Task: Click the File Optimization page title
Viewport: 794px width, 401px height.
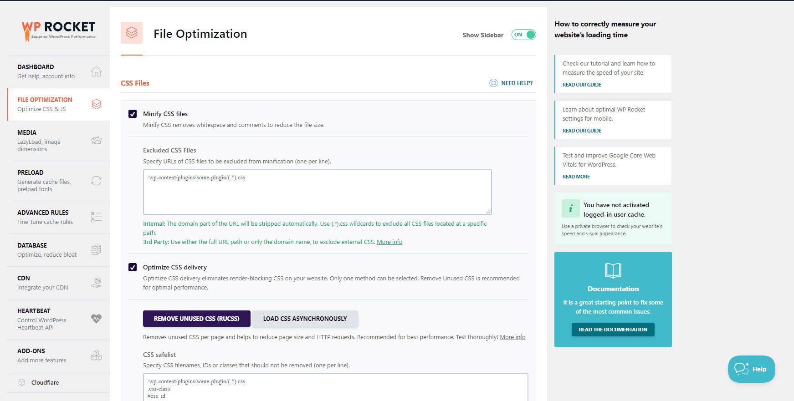Action: coord(200,34)
